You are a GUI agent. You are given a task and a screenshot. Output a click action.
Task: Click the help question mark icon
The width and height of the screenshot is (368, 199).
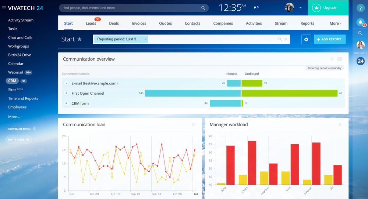[360, 8]
